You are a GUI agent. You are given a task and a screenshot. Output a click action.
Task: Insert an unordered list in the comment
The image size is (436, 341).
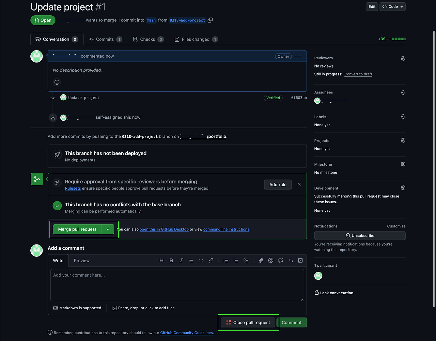click(x=236, y=260)
